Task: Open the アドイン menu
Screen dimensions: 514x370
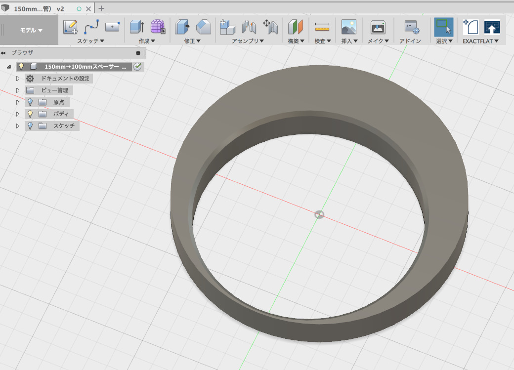Action: click(410, 41)
